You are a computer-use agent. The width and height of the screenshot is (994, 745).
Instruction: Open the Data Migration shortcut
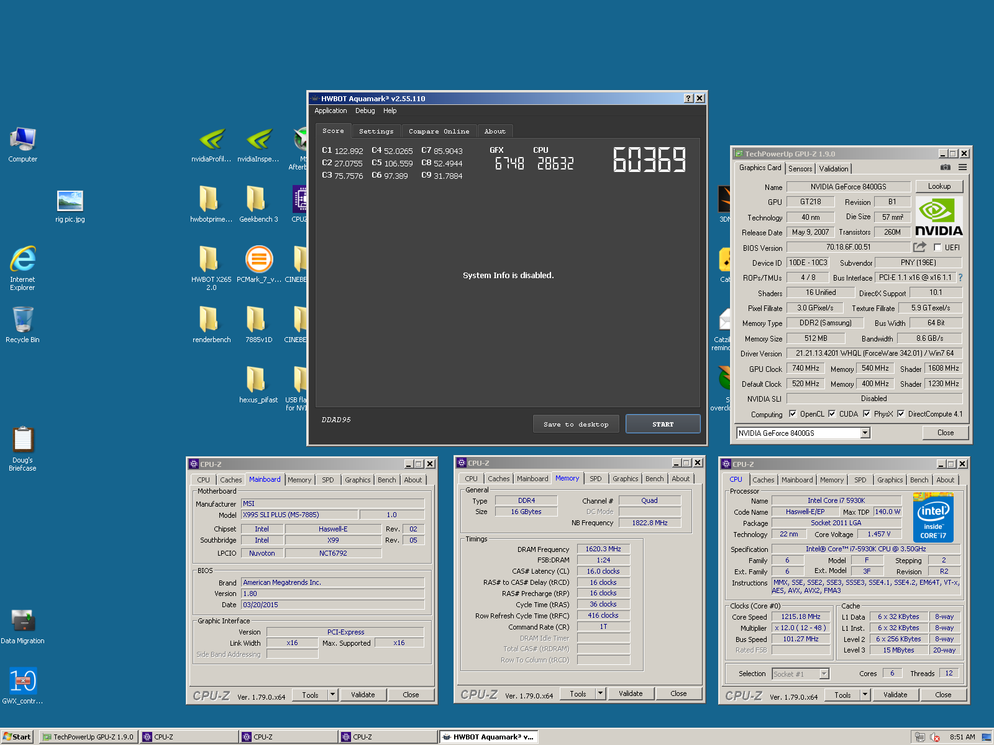point(22,626)
